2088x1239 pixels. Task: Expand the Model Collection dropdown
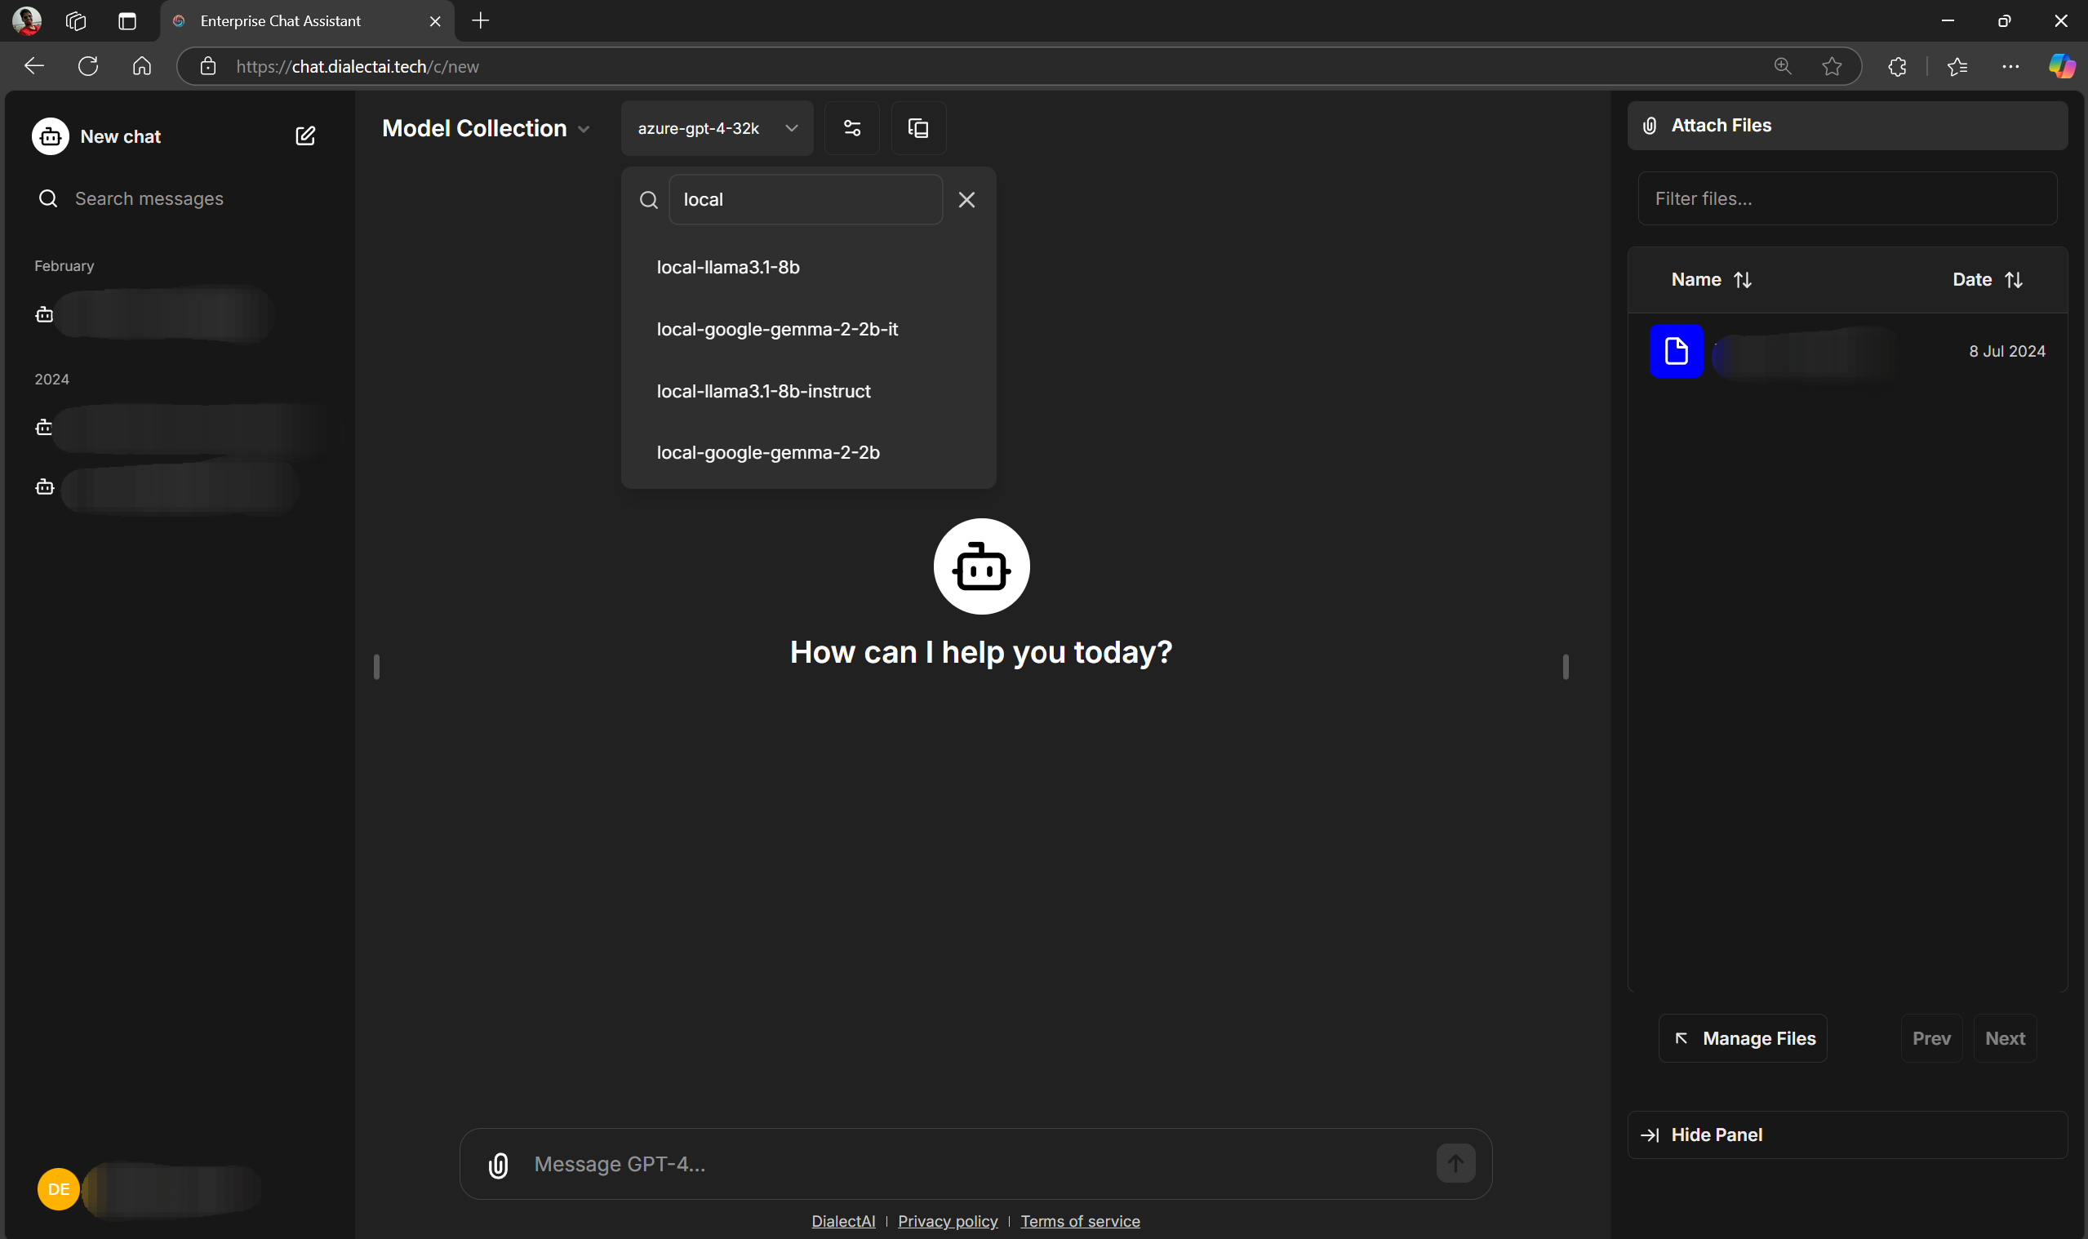coord(486,129)
